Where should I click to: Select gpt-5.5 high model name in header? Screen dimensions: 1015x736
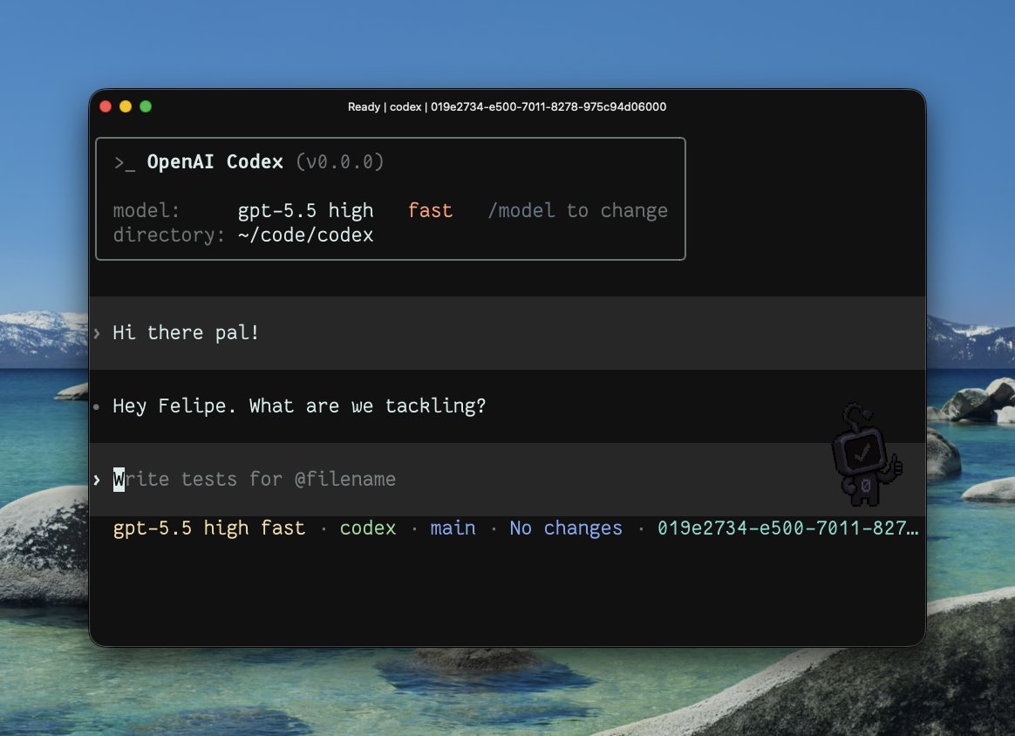(305, 211)
